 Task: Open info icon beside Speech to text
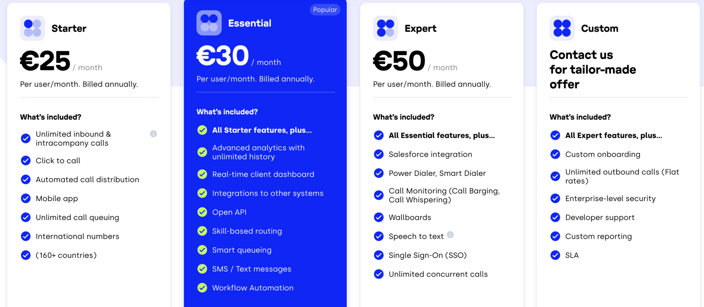(x=450, y=235)
